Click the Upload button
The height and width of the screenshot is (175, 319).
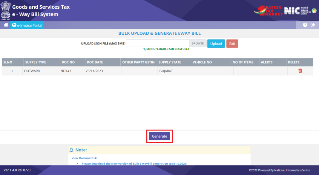coord(216,43)
